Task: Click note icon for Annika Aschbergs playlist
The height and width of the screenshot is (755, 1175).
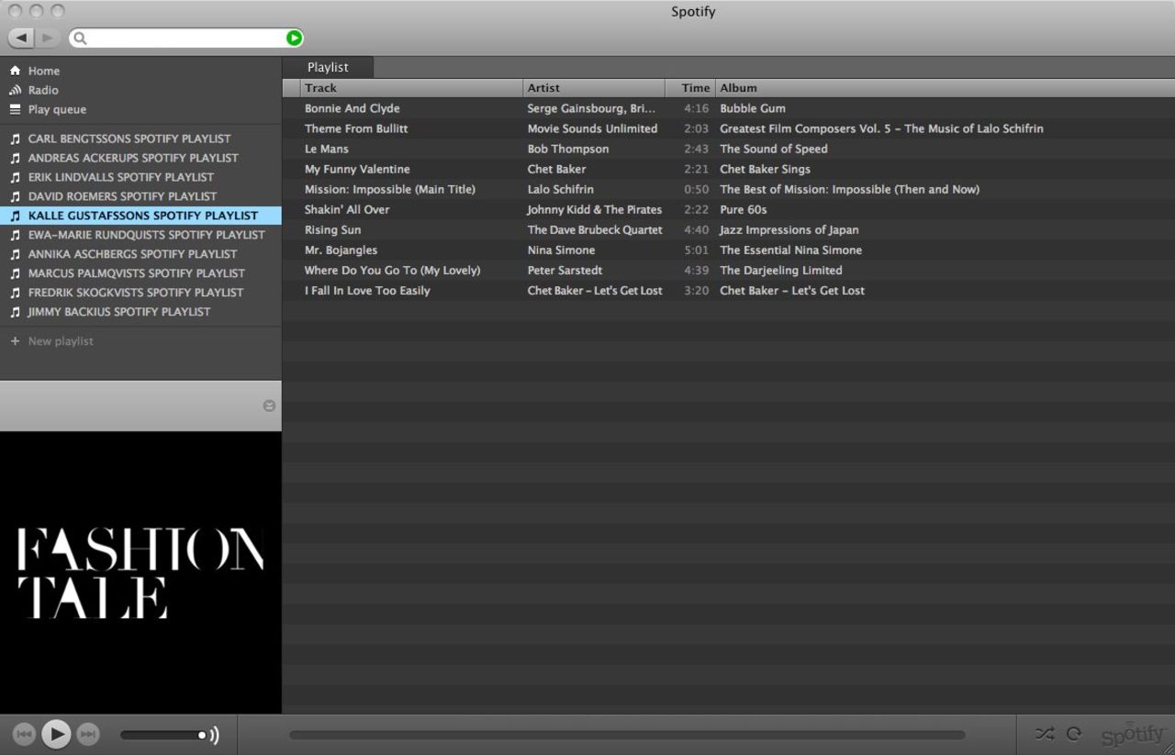Action: 15,254
